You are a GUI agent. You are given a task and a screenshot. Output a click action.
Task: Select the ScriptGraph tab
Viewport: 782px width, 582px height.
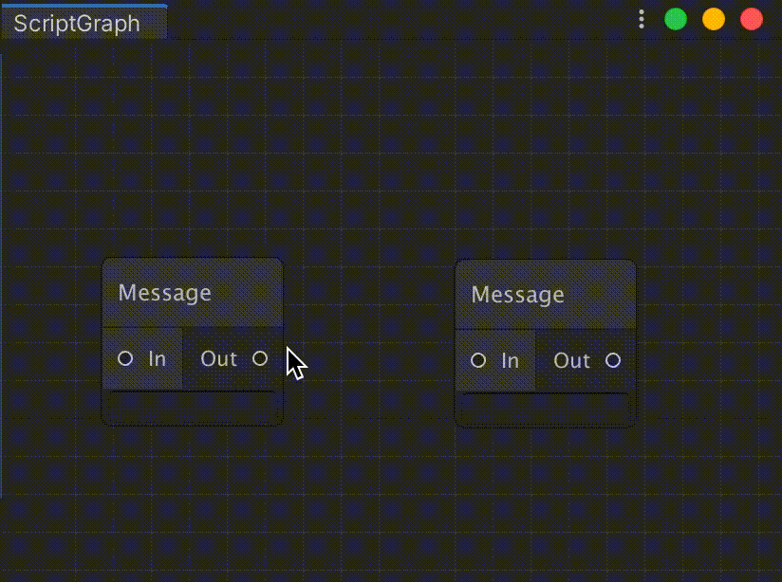[84, 23]
